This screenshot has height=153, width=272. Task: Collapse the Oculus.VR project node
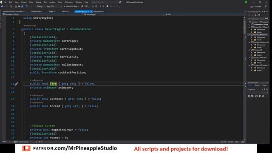click(x=249, y=50)
